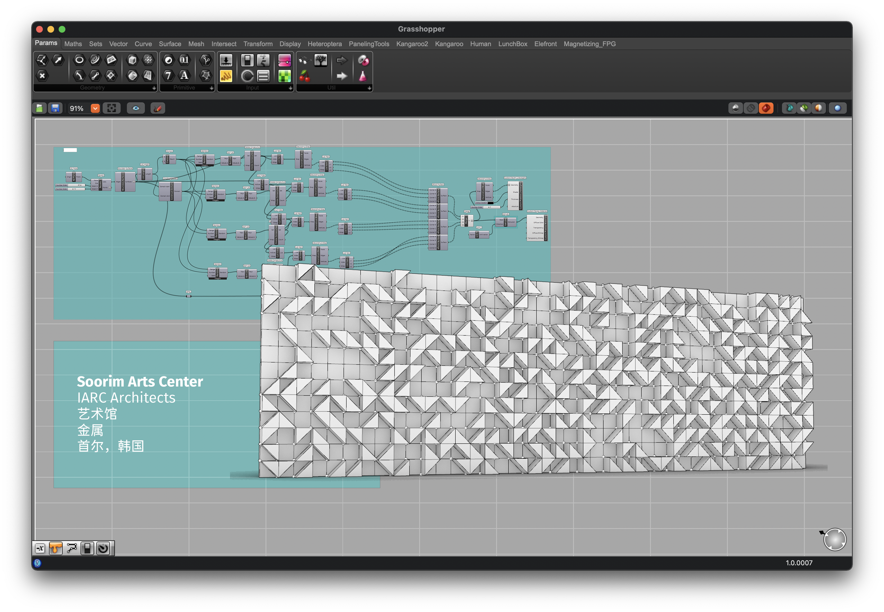Click the Cherry Picker icon
This screenshot has width=884, height=612.
pyautogui.click(x=304, y=76)
